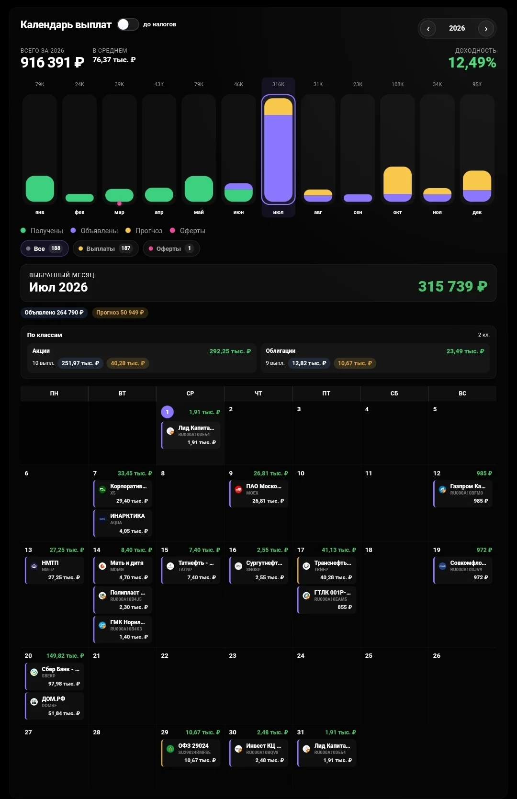Toggle the 'до налогов' switch
The height and width of the screenshot is (799, 517).
(128, 24)
